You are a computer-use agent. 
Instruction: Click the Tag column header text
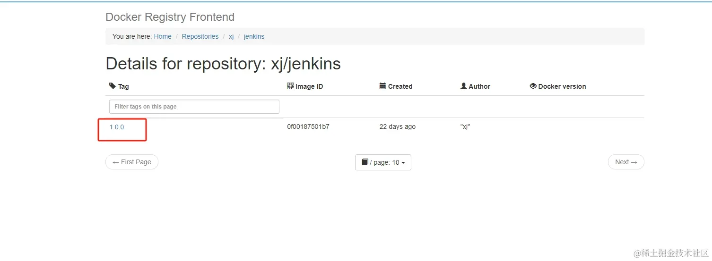coord(123,86)
